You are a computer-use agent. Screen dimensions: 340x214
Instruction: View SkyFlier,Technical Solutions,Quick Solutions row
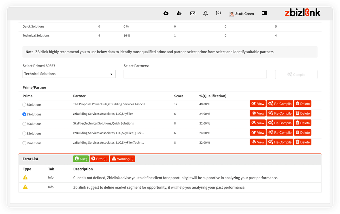(258, 123)
